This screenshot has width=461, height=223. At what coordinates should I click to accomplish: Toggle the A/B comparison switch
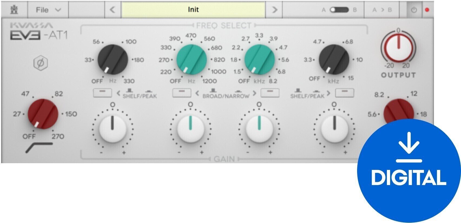(x=339, y=10)
